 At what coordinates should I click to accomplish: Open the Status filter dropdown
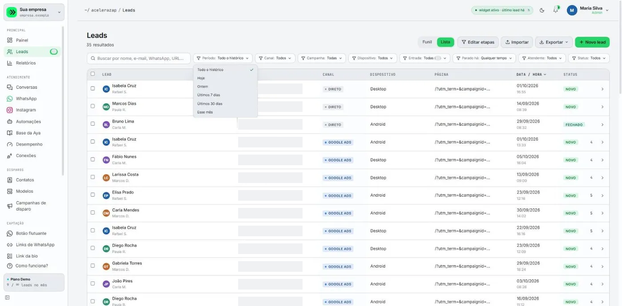pos(589,58)
